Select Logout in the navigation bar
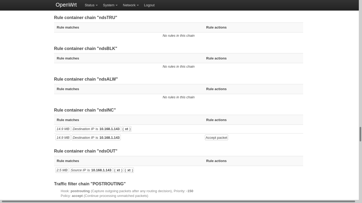362x203 pixels. tap(149, 5)
